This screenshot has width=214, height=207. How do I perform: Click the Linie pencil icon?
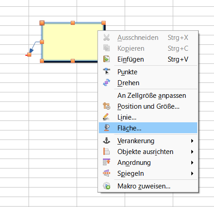click(107, 117)
